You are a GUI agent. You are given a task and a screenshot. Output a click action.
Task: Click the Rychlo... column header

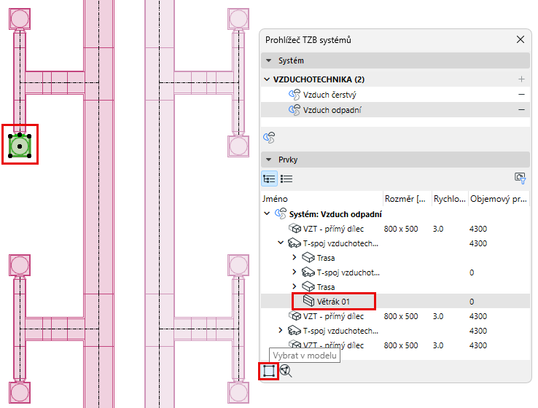tap(450, 199)
